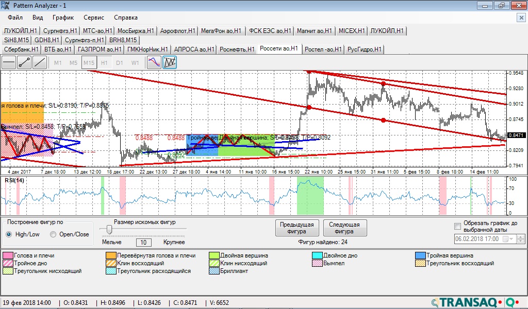Click the date field 06.02.2018 17:00

pyautogui.click(x=477, y=239)
